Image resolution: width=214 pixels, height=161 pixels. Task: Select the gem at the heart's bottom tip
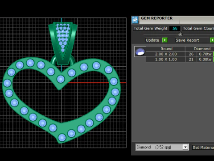pyautogui.click(x=62, y=138)
